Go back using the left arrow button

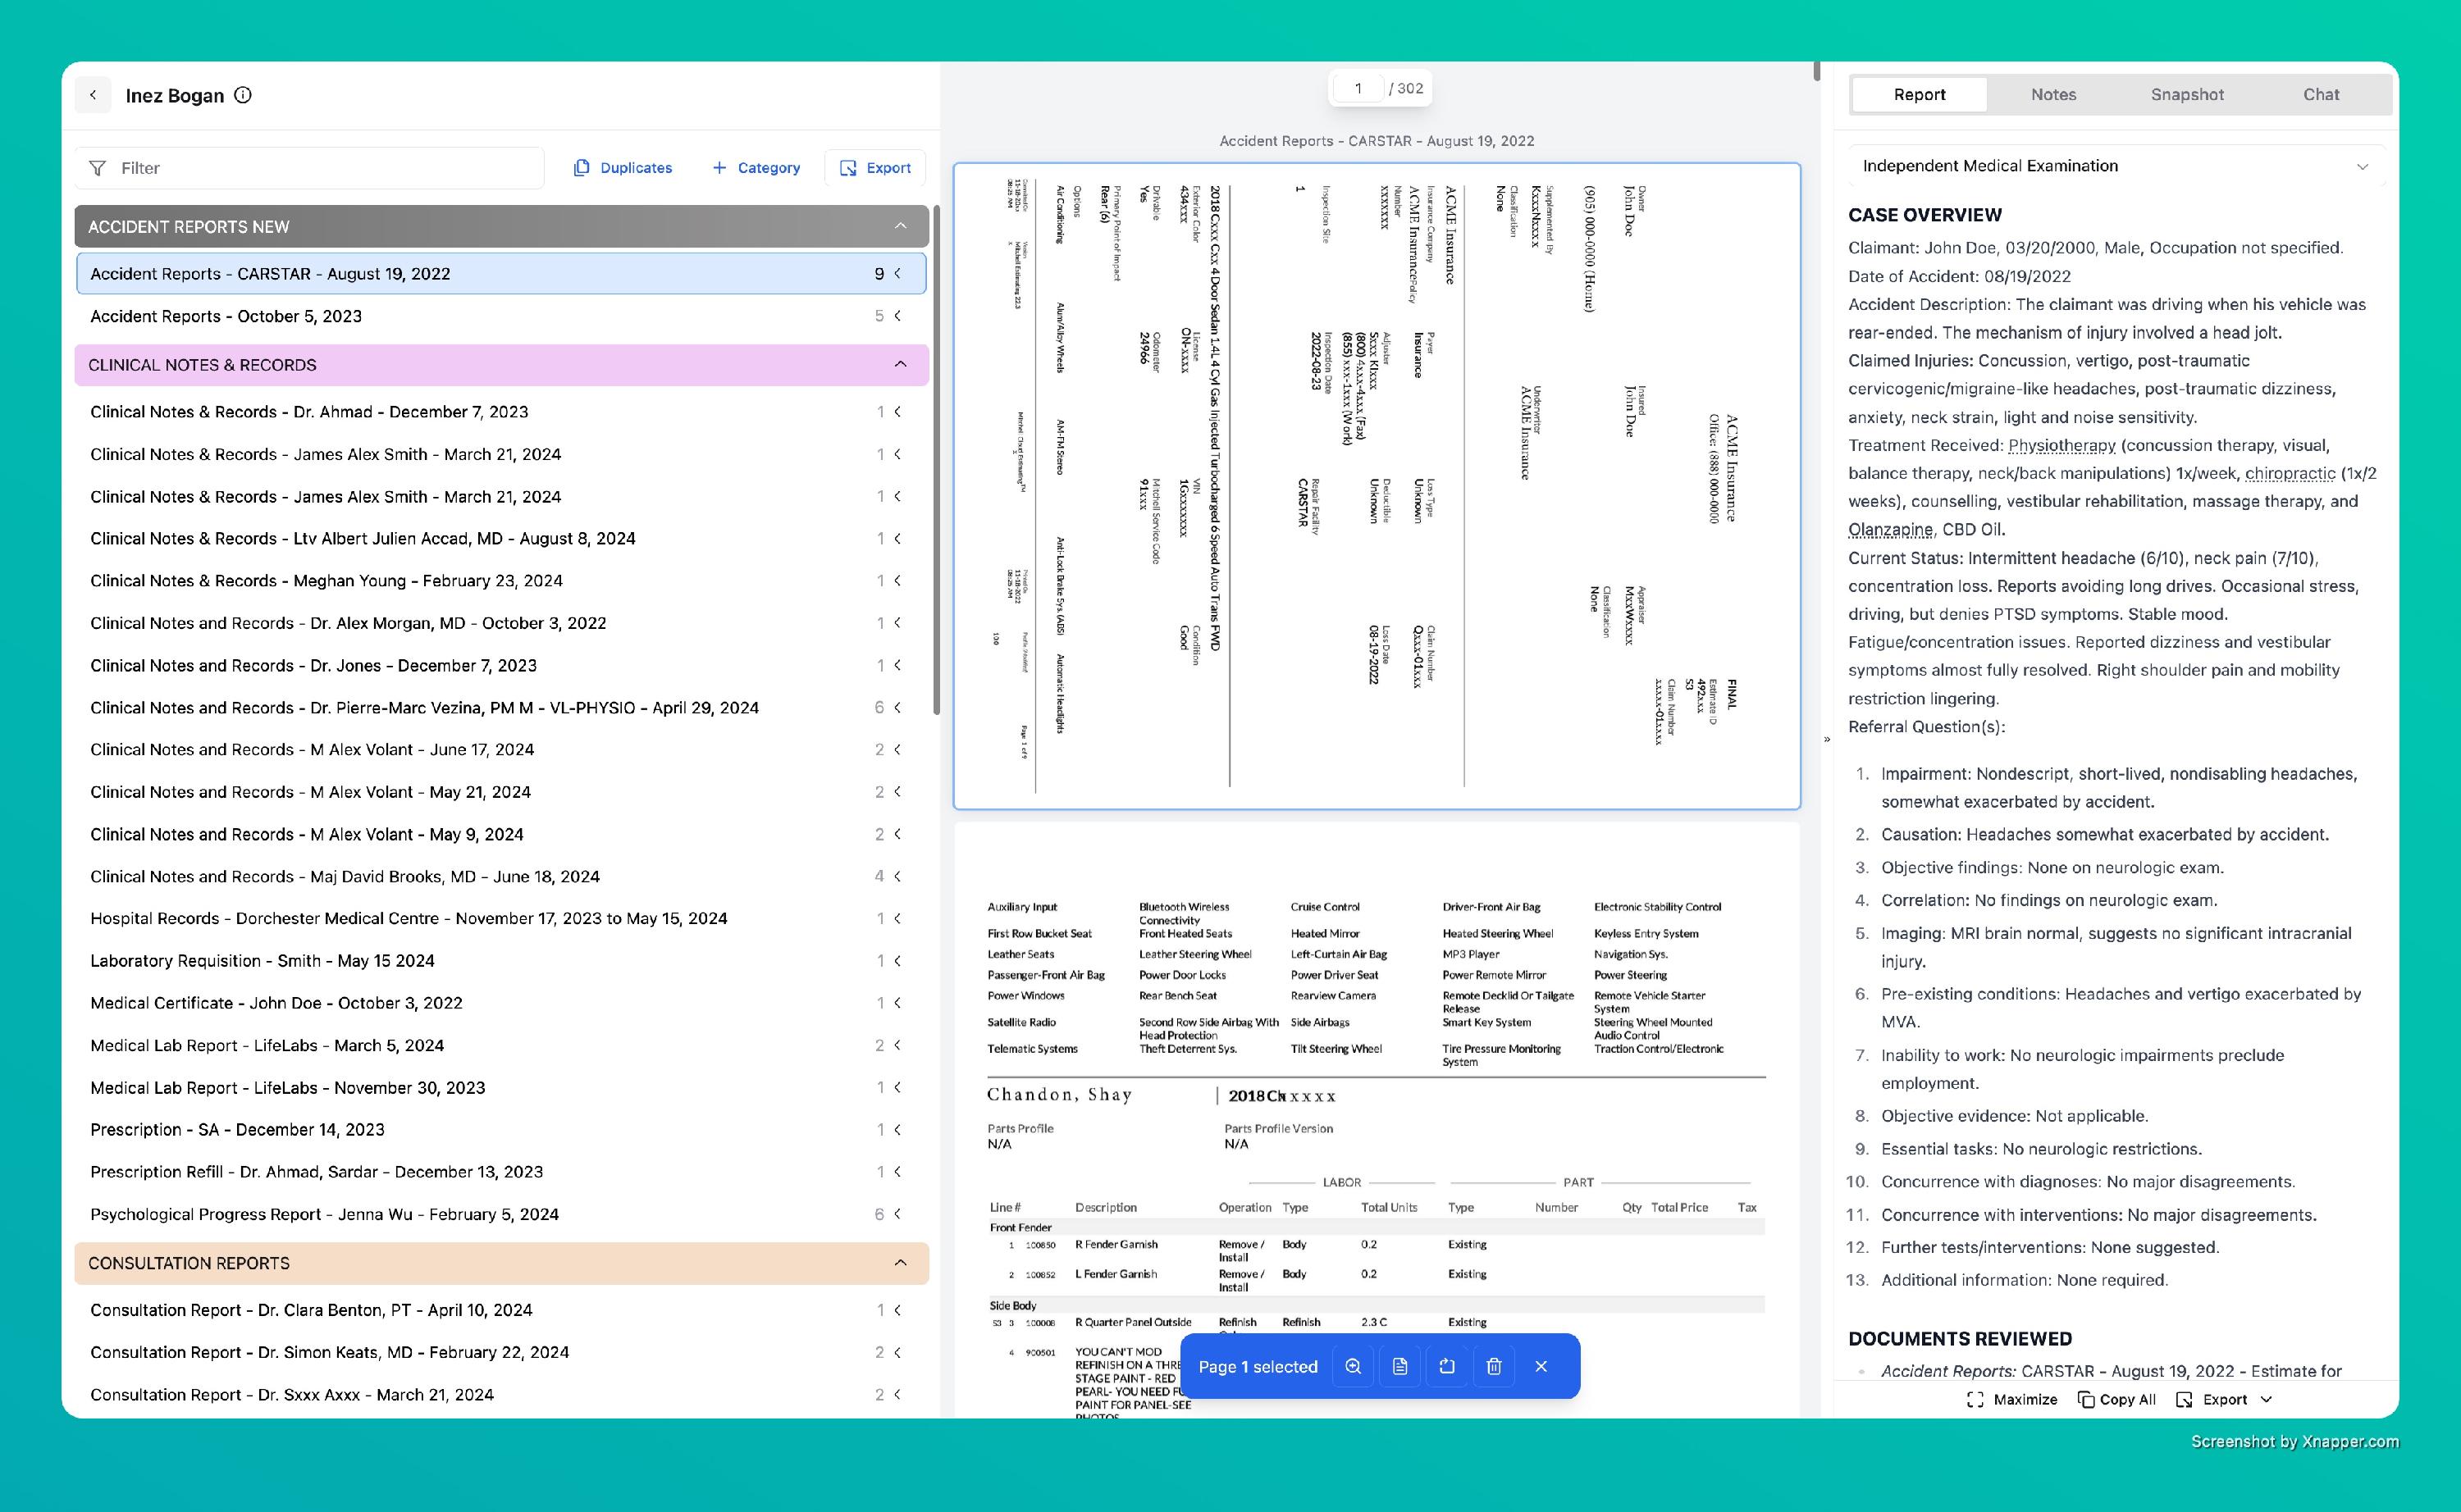click(x=93, y=95)
